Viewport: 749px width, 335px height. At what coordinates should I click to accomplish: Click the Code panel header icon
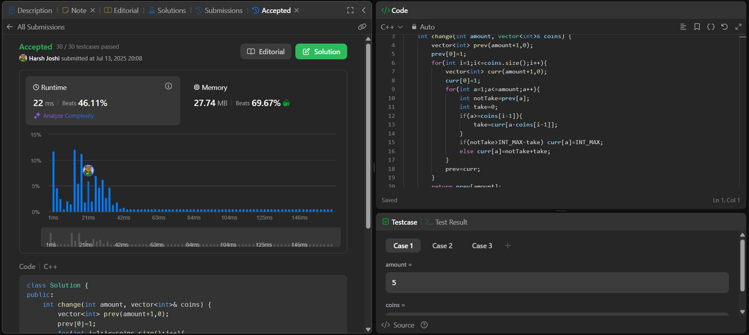tap(384, 11)
